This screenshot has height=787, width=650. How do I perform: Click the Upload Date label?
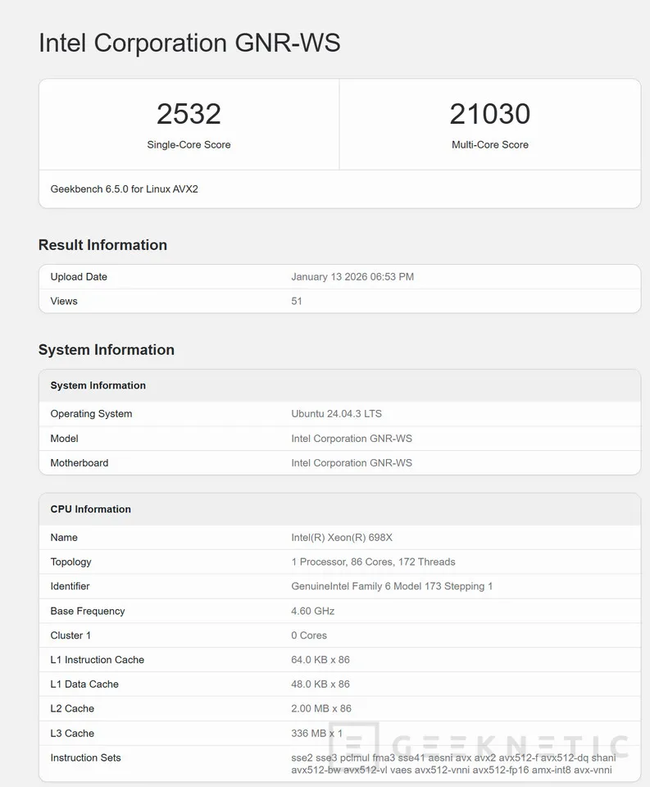(79, 276)
